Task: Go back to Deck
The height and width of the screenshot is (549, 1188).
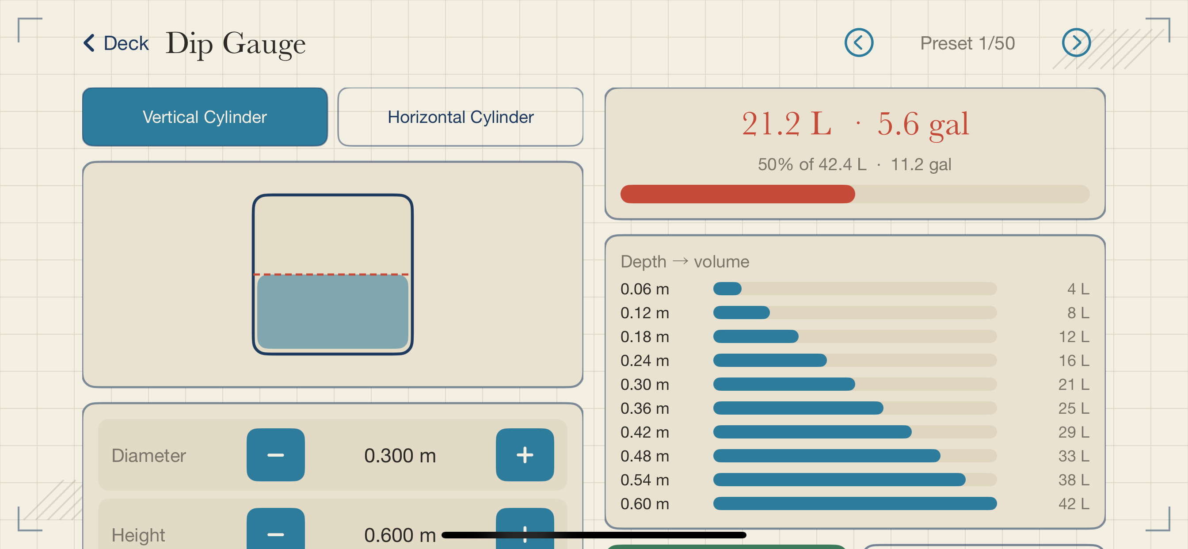Action: (x=116, y=43)
